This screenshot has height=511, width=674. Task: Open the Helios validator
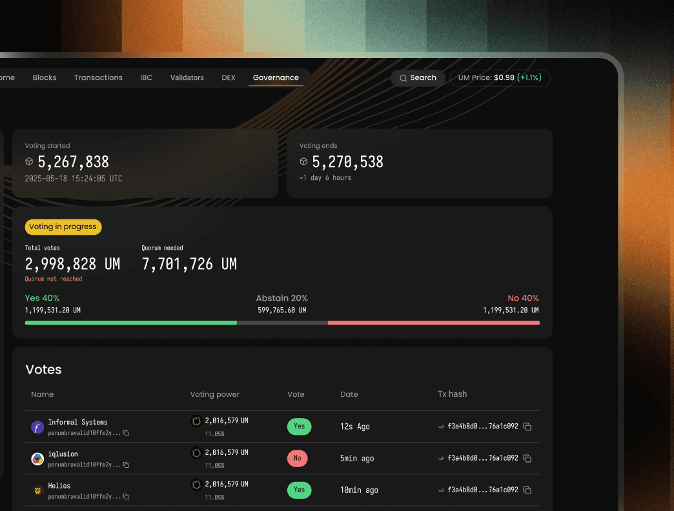point(59,486)
